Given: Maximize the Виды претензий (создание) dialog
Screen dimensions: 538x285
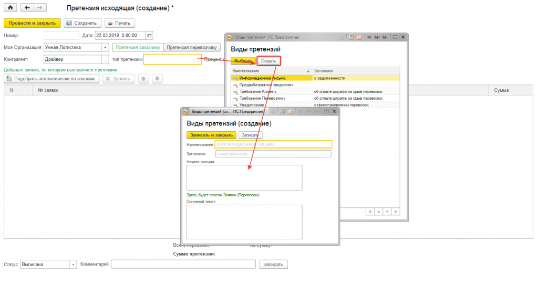Looking at the screenshot, I should pos(326,111).
